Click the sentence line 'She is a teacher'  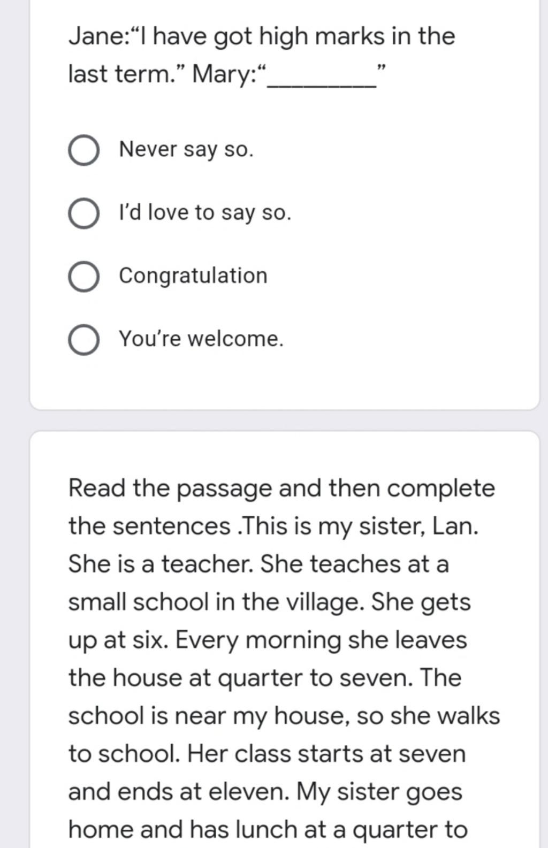point(258,564)
